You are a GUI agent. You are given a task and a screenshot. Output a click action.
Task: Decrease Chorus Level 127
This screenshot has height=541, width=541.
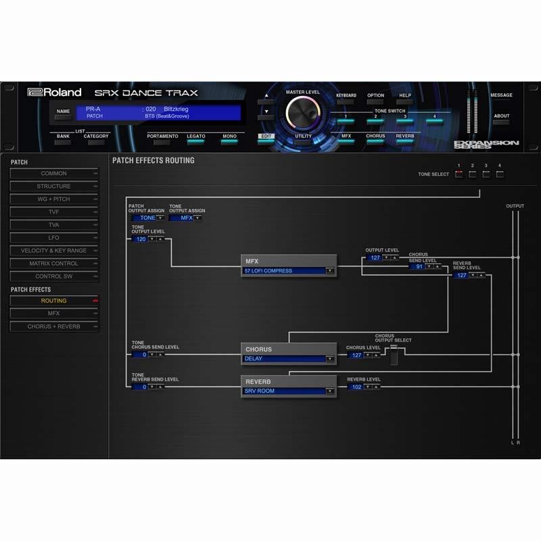pos(368,354)
